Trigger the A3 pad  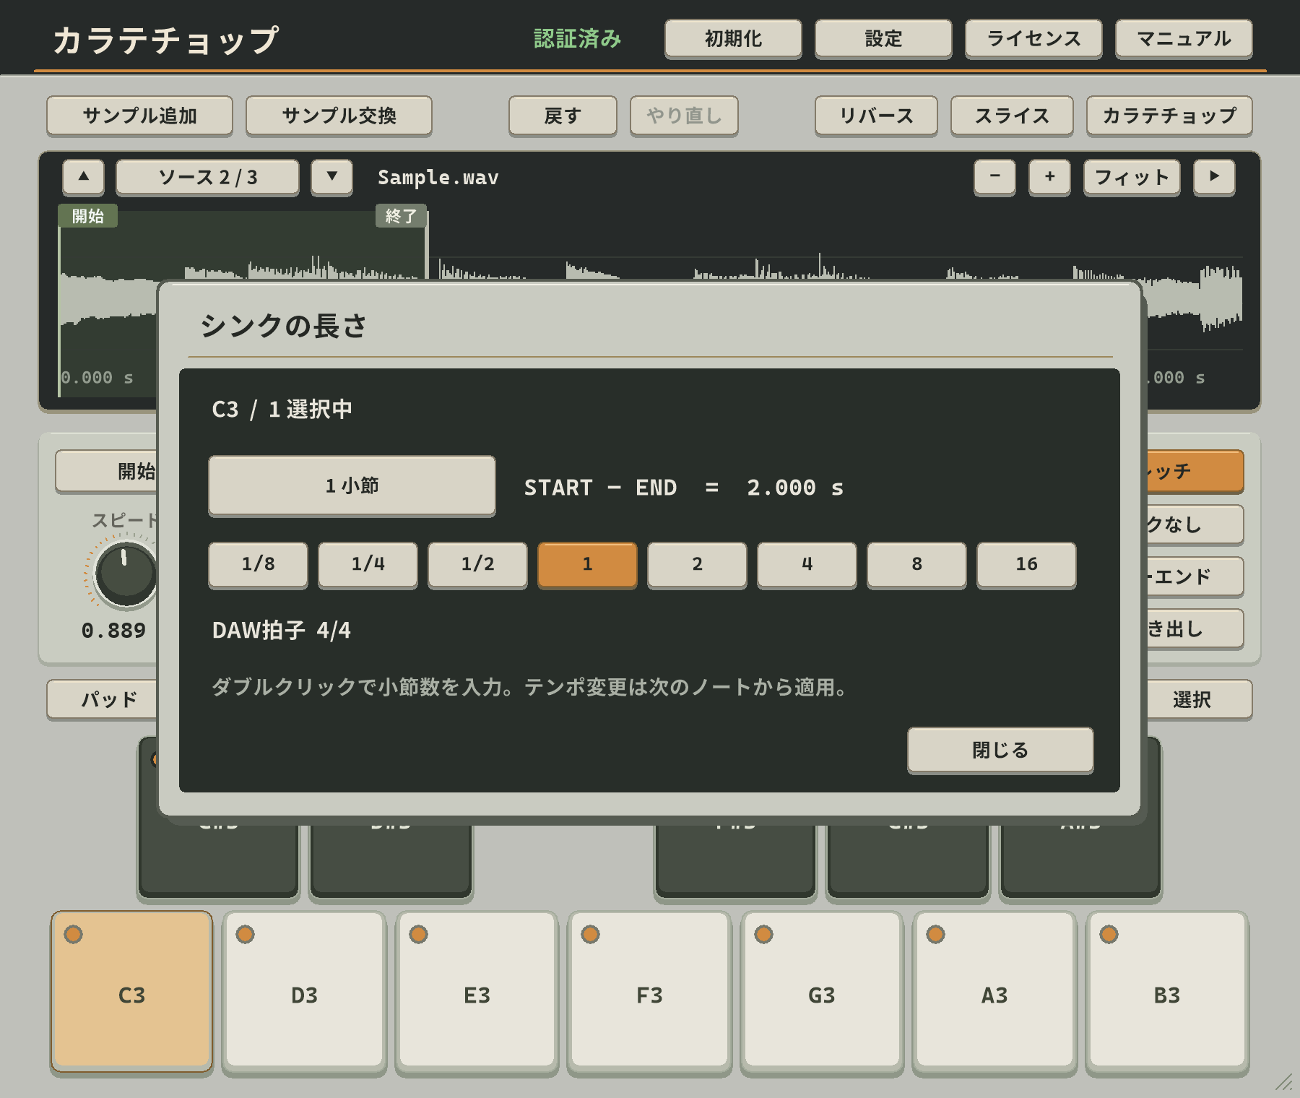pos(994,991)
